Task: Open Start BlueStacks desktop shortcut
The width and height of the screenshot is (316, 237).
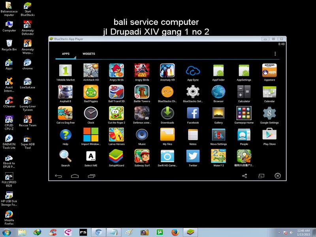Action: pyautogui.click(x=28, y=9)
